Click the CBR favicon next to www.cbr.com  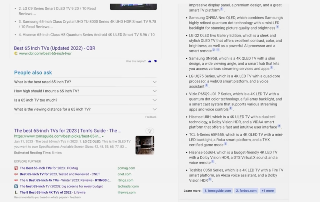pos(16,54)
